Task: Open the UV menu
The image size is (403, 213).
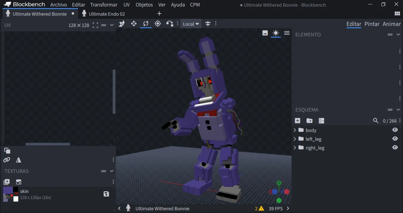Action: click(x=127, y=5)
